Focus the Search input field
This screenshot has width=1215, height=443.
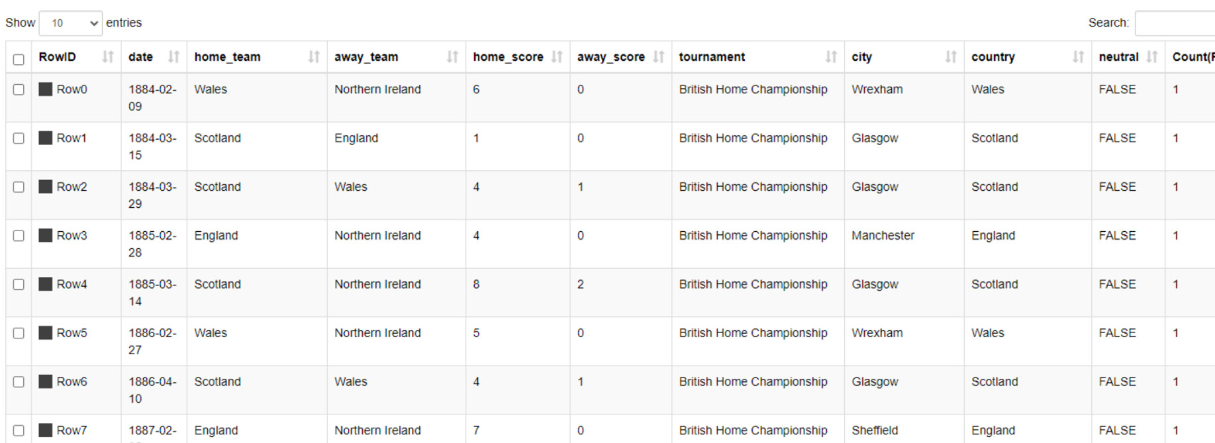(1175, 23)
